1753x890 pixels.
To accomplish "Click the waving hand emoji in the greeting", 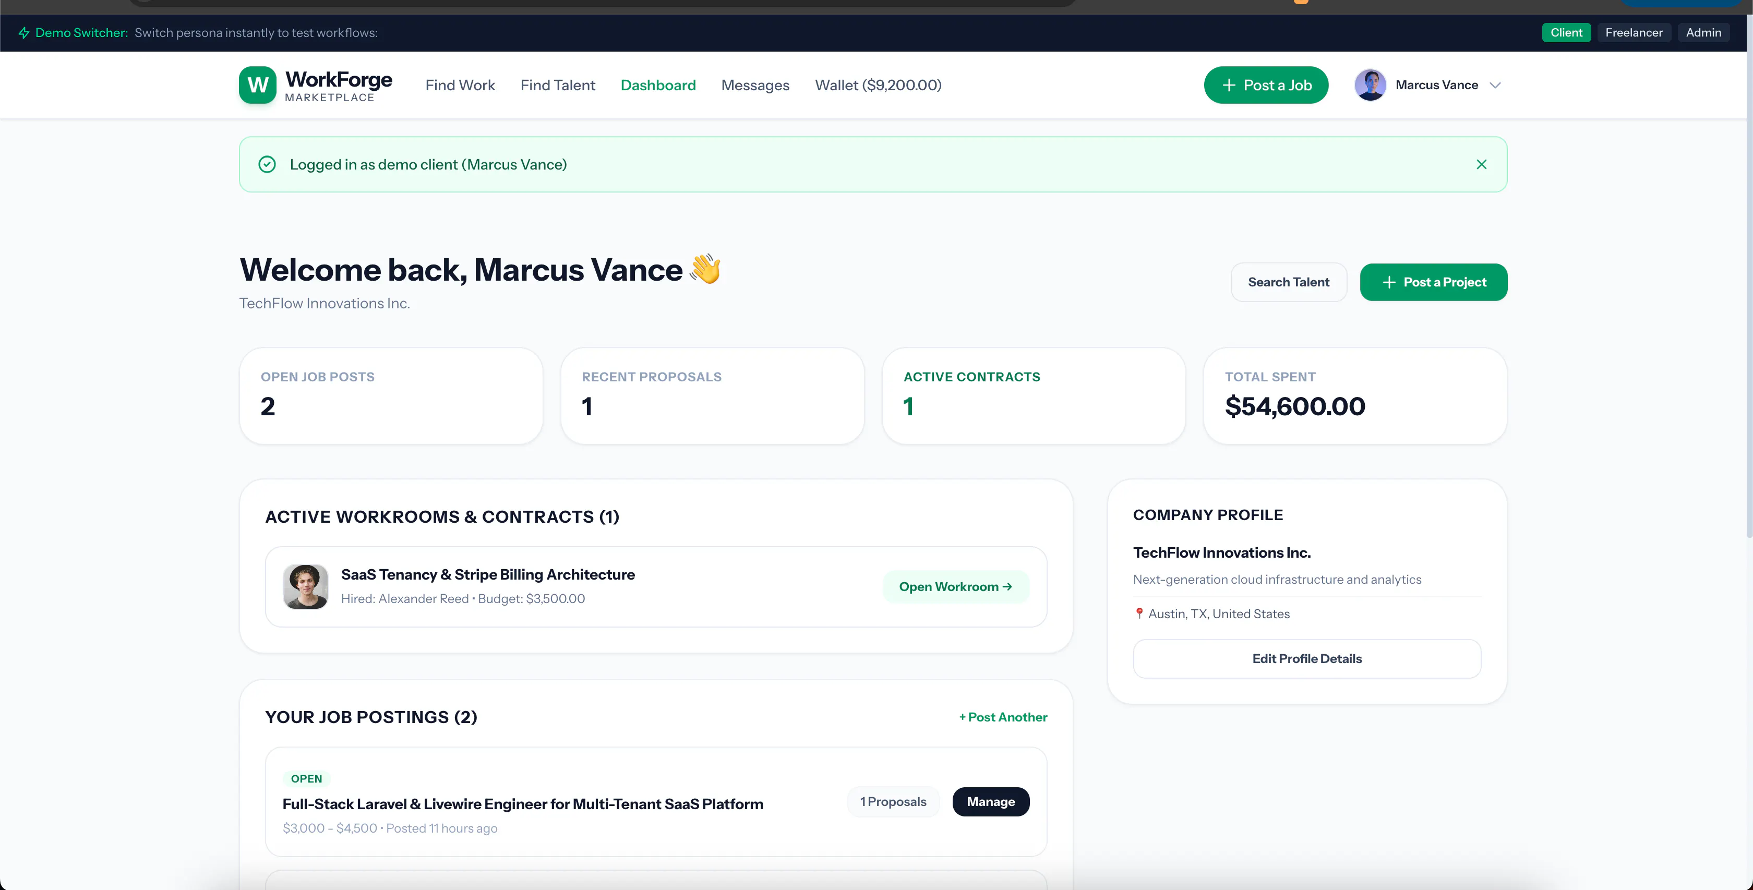I will (x=706, y=269).
